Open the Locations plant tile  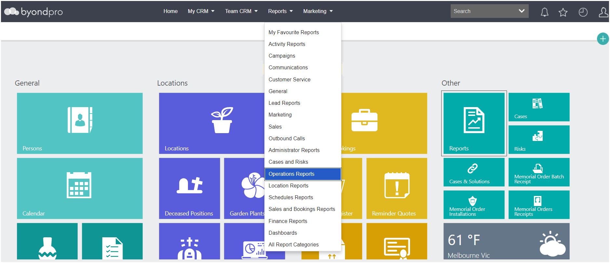[x=212, y=123]
